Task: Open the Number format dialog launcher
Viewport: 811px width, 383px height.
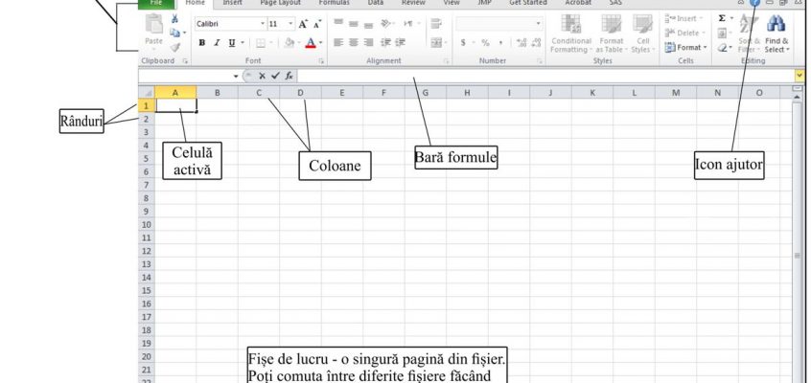Action: tap(539, 61)
